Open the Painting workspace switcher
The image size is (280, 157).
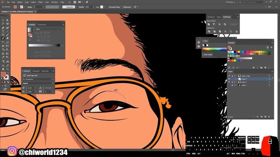231,2
